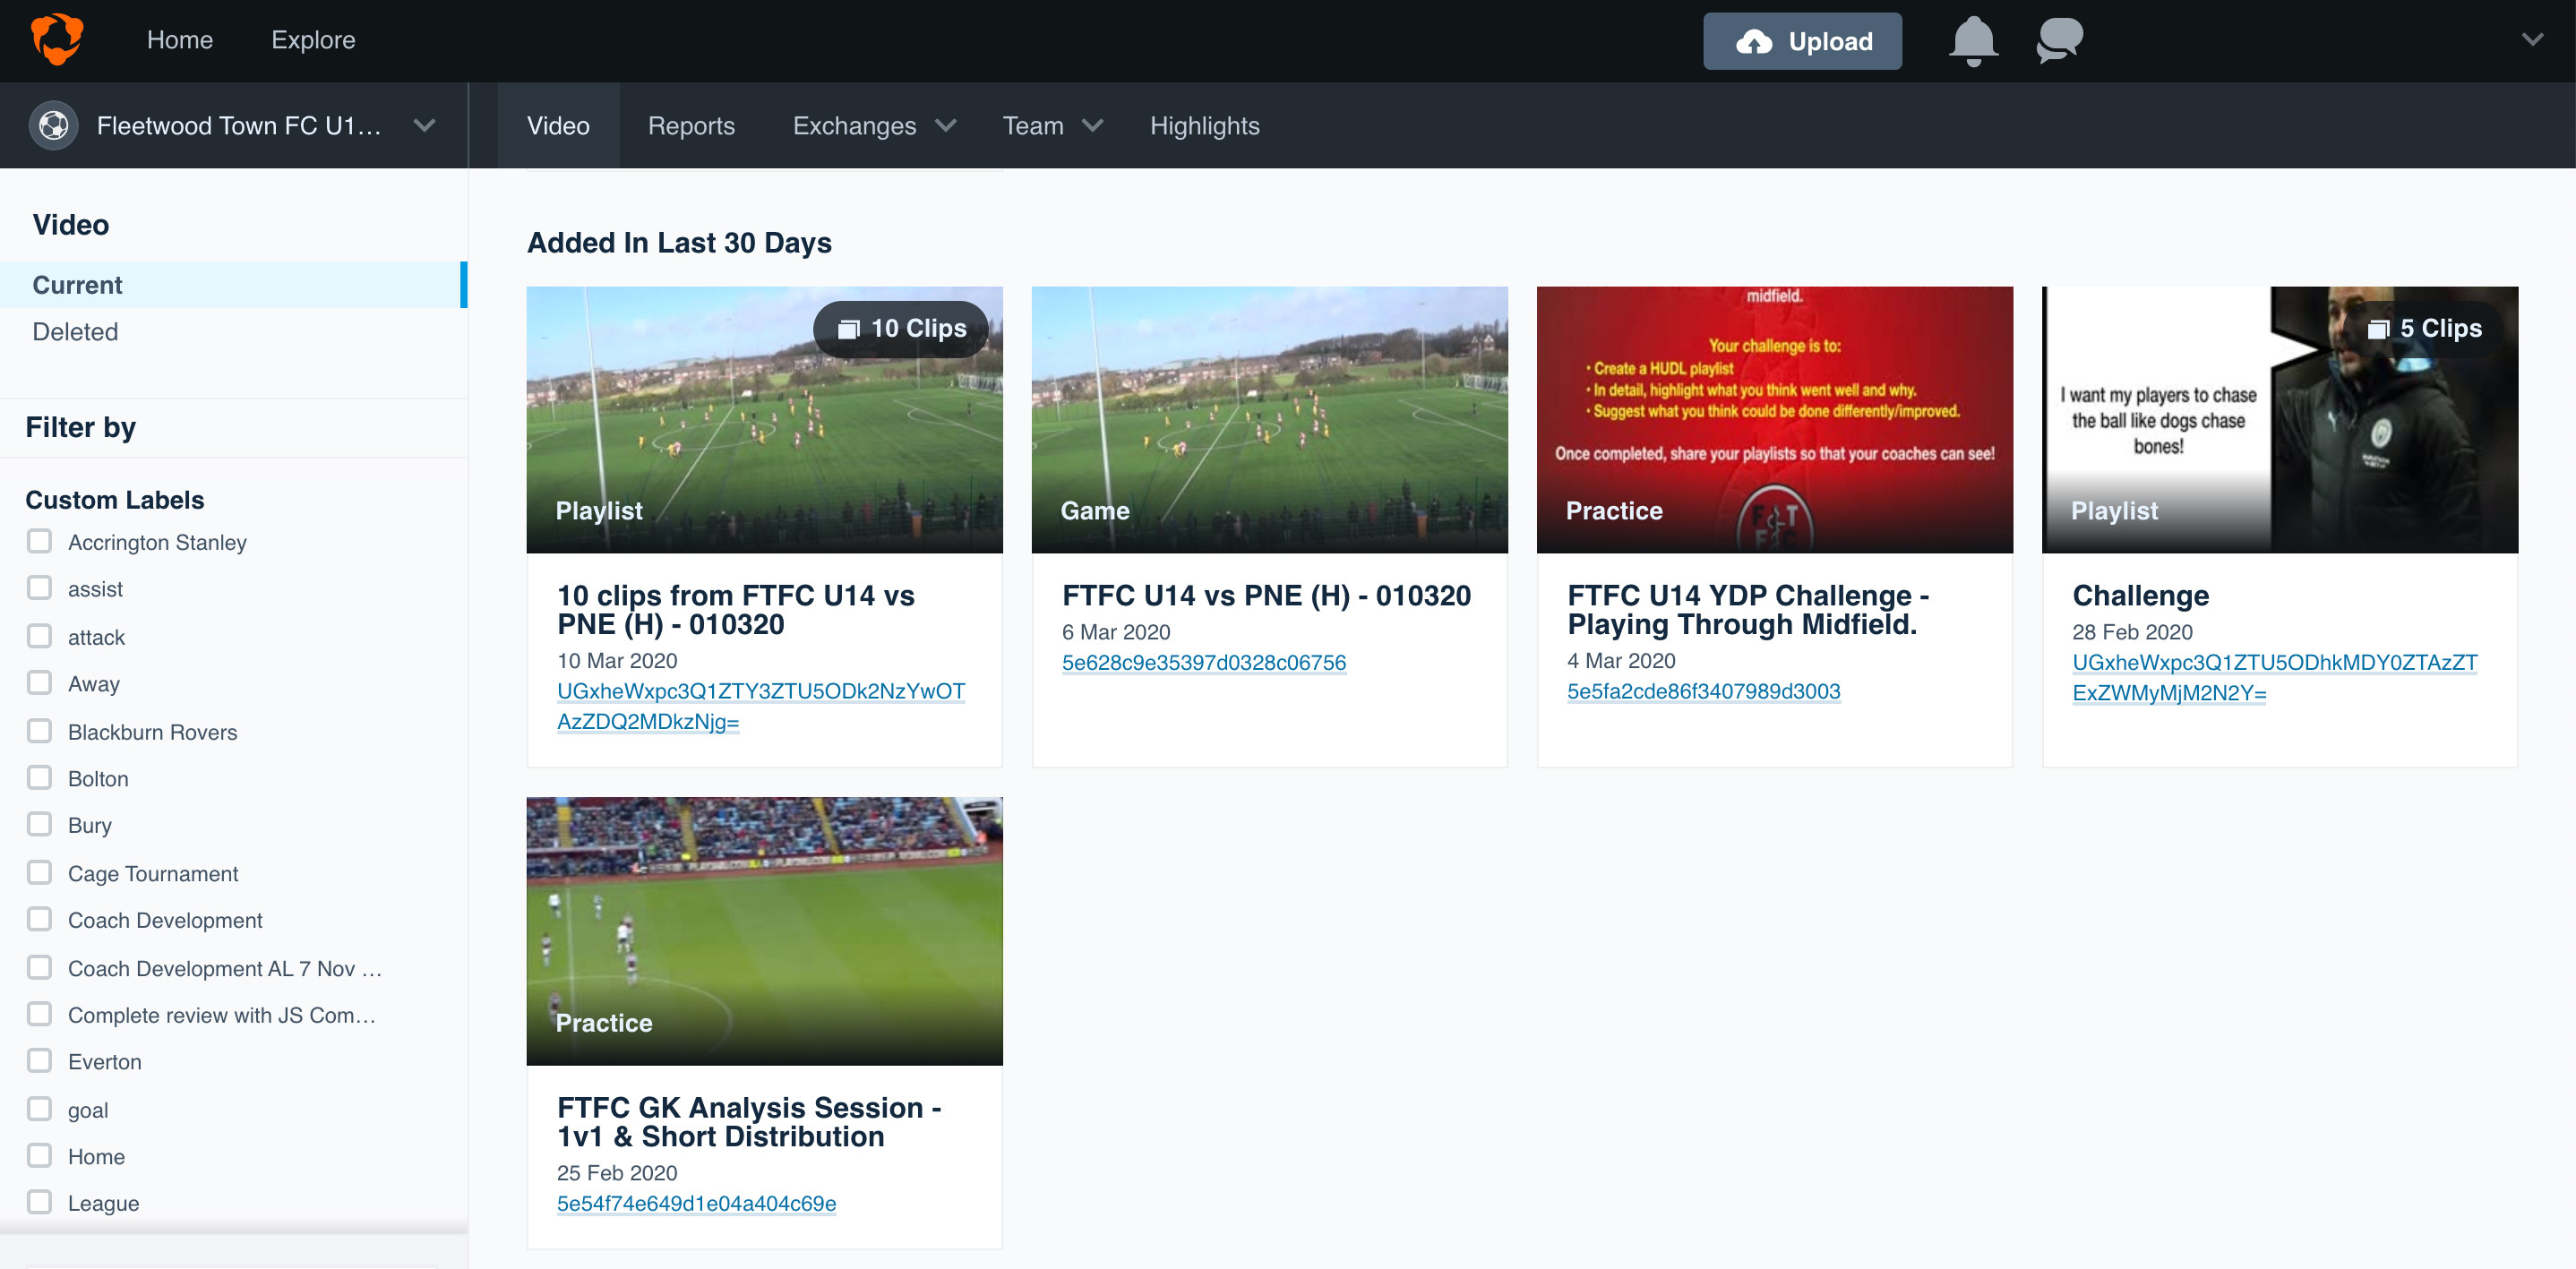Open the account chevron at top right
This screenshot has height=1269, width=2576.
[2531, 40]
